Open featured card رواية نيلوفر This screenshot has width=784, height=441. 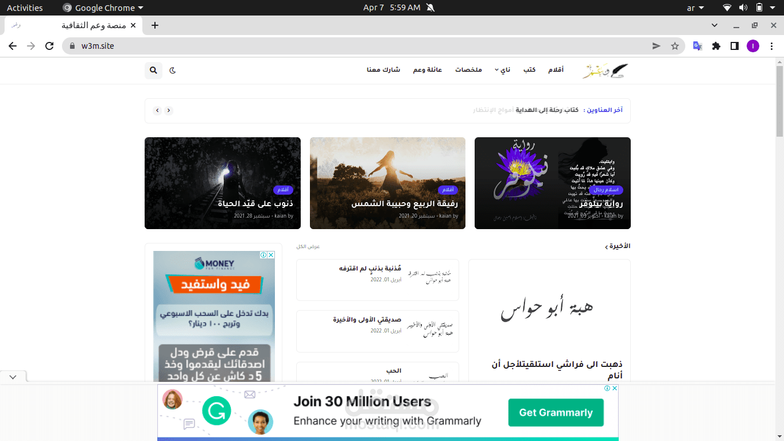pos(553,183)
